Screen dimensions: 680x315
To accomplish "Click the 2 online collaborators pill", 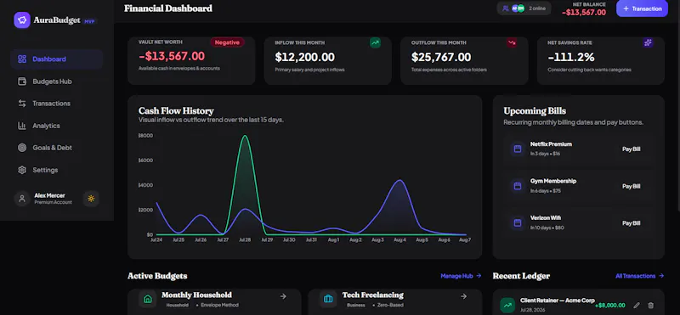I will (524, 8).
